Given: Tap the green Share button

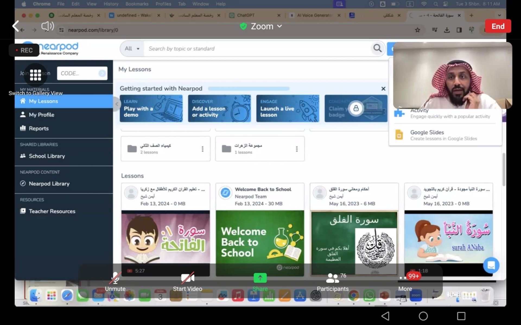Looking at the screenshot, I should (260, 282).
